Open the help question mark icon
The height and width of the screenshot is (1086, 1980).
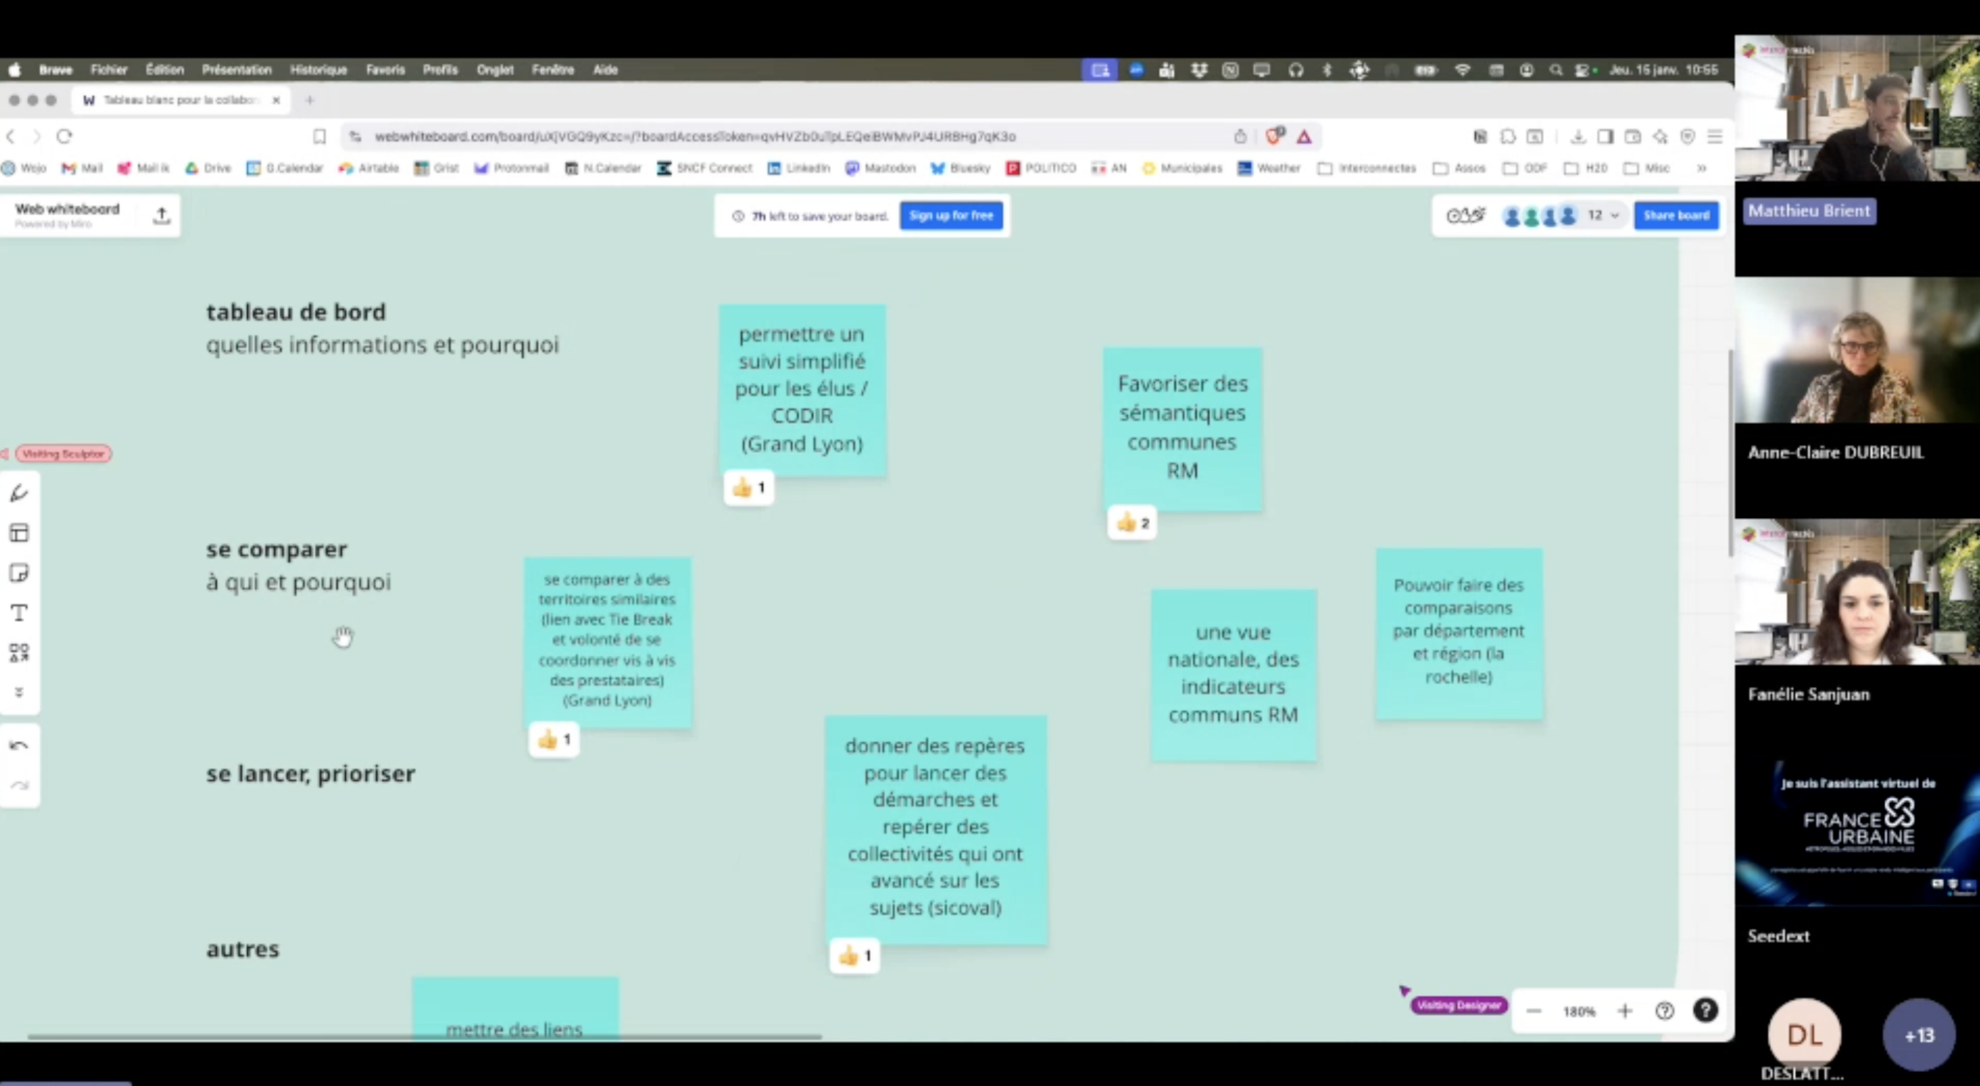coord(1705,1010)
